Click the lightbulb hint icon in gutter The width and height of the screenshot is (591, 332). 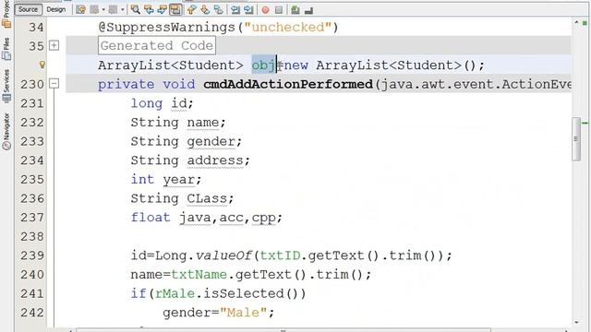click(x=42, y=65)
